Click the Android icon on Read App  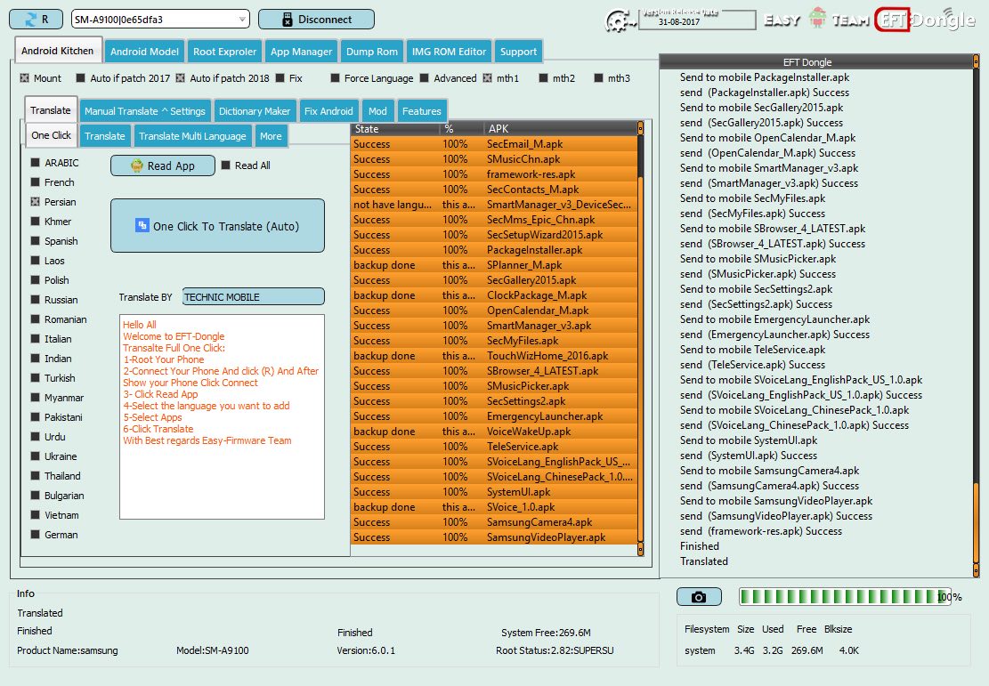pos(137,165)
